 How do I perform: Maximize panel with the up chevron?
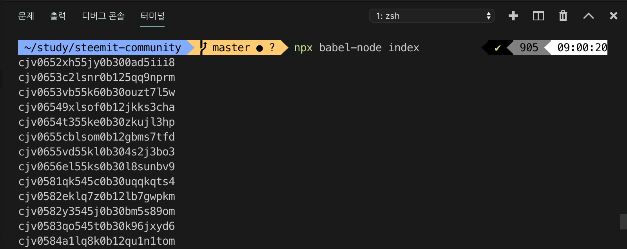click(x=588, y=16)
